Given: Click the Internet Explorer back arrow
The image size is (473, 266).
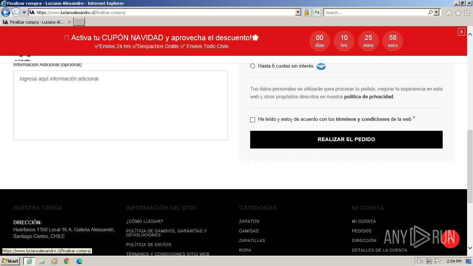Looking at the screenshot, I should click(x=6, y=12).
